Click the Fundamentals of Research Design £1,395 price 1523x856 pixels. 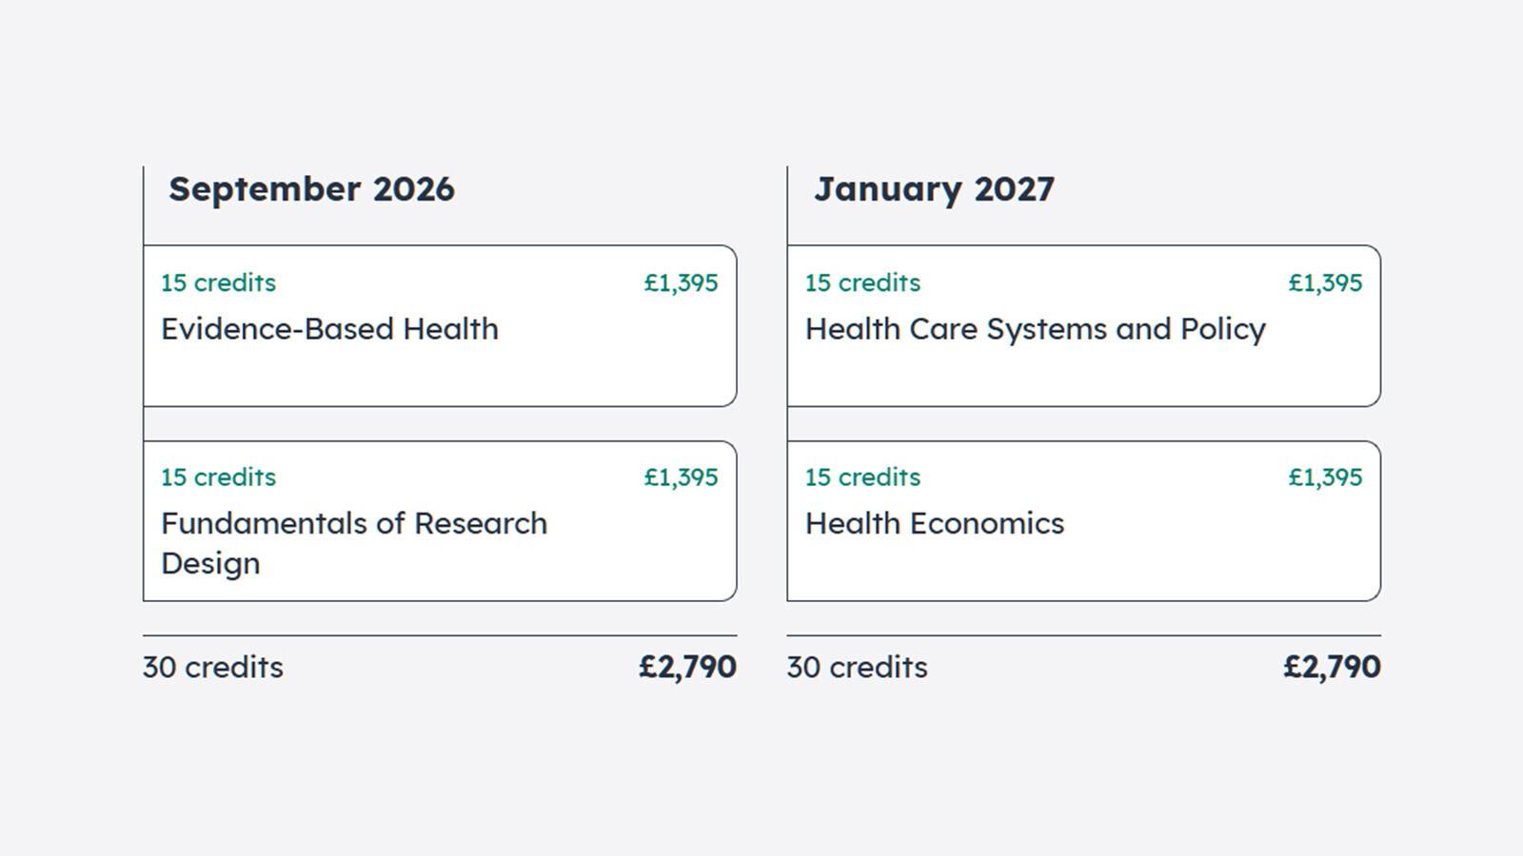tap(681, 477)
